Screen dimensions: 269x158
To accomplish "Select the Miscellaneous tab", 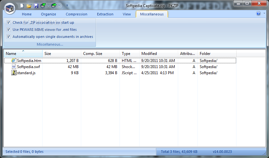I will [152, 14].
